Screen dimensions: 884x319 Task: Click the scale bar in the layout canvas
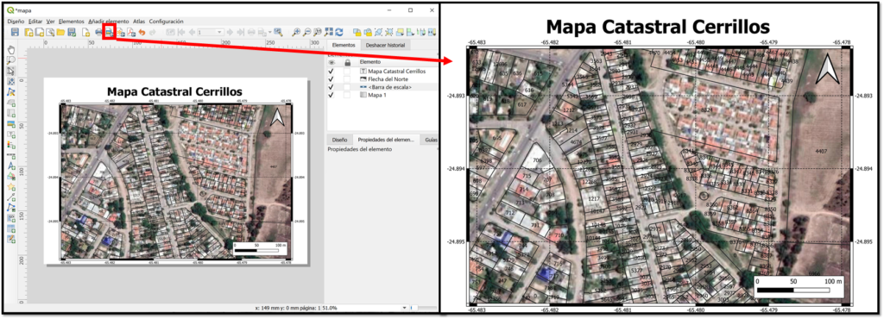coord(261,248)
